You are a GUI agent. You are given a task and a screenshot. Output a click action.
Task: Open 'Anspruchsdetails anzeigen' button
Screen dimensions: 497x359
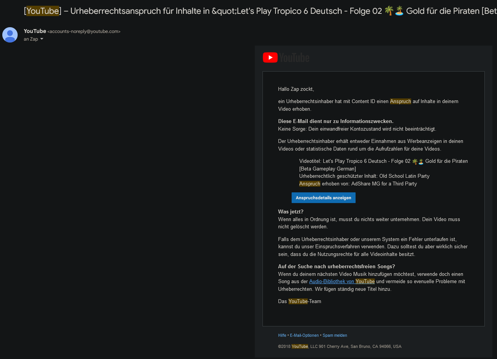point(323,198)
